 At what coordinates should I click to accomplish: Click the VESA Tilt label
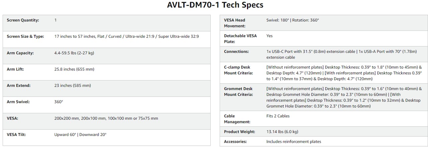[x=16, y=135]
